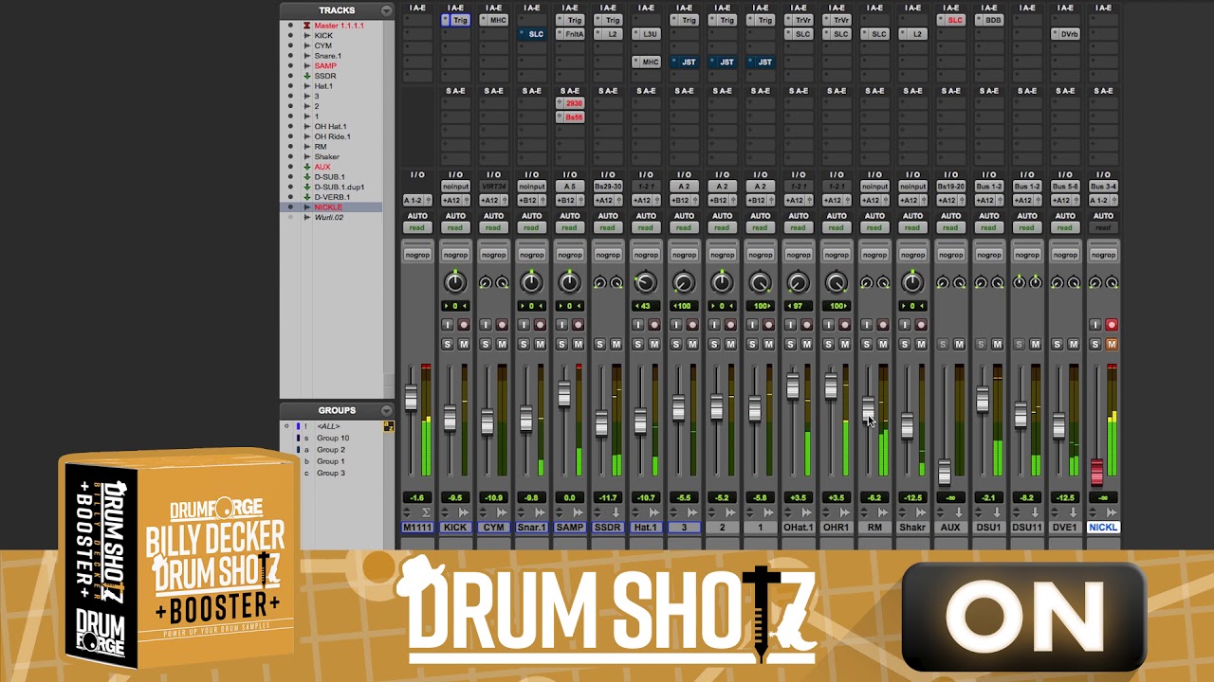Open the DVrb insert on the DVE1 strip
Image resolution: width=1214 pixels, height=682 pixels.
1065,34
